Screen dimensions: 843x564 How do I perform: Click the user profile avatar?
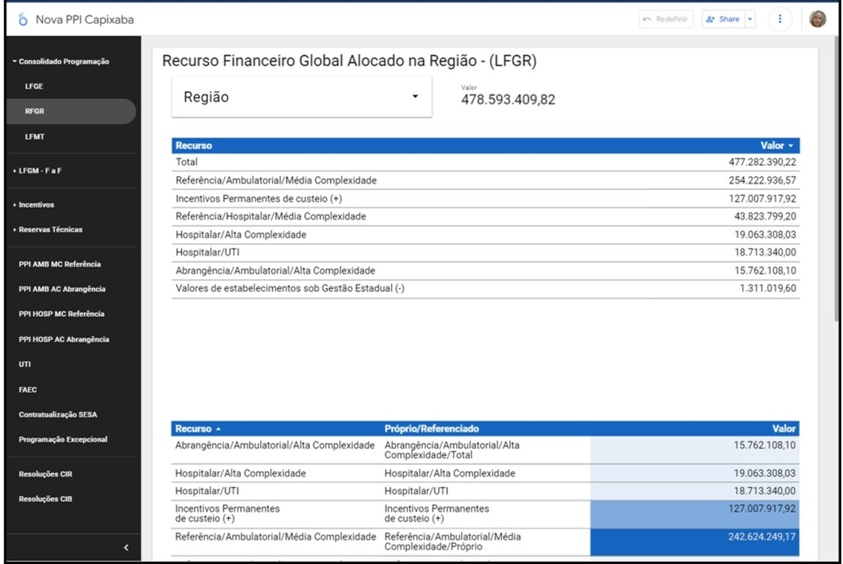817,19
